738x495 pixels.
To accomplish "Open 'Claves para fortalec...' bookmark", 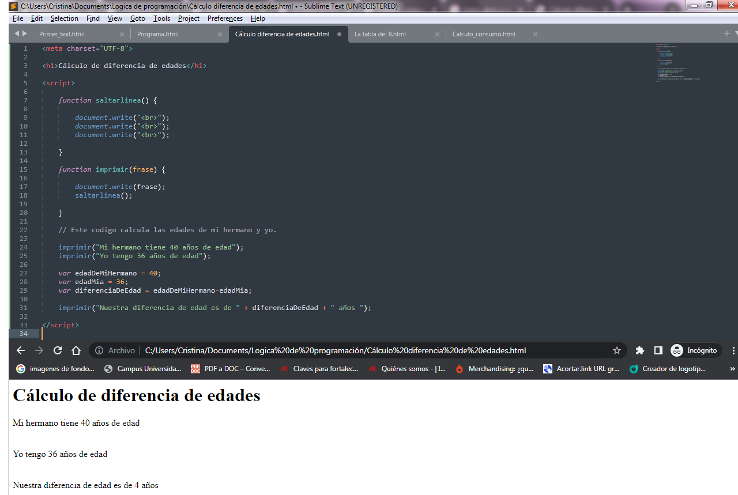I will pos(319,369).
